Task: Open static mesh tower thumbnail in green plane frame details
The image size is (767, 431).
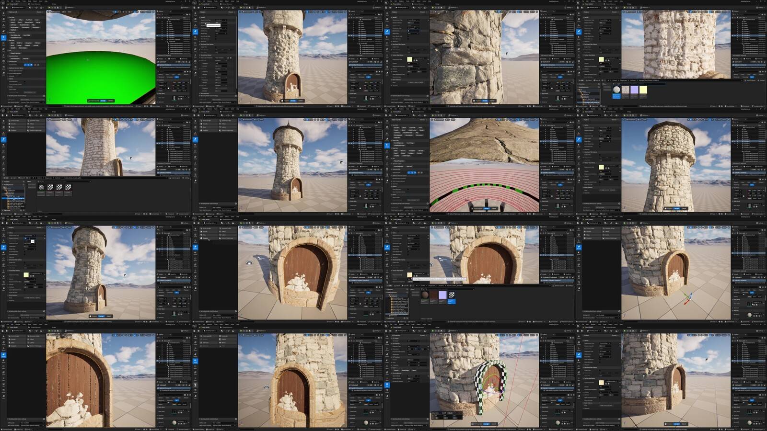Action: [174, 98]
